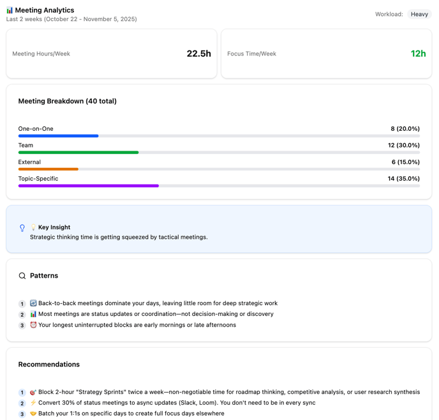
Task: Click the alarm clock emoji in patterns
Action: point(33,325)
